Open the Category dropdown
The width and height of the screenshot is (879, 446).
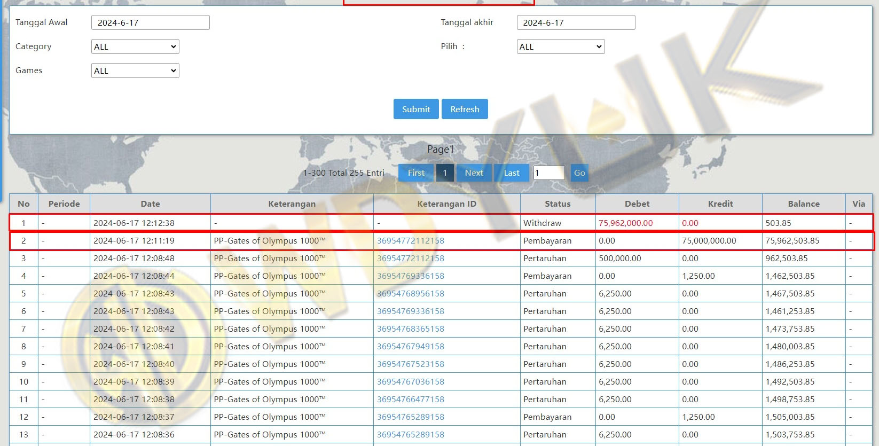tap(135, 47)
